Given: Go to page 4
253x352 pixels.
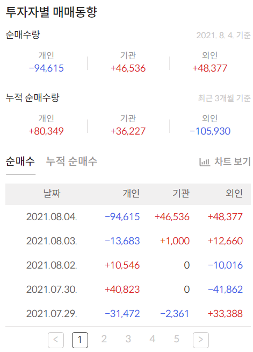Looking at the screenshot, I should click(153, 339).
